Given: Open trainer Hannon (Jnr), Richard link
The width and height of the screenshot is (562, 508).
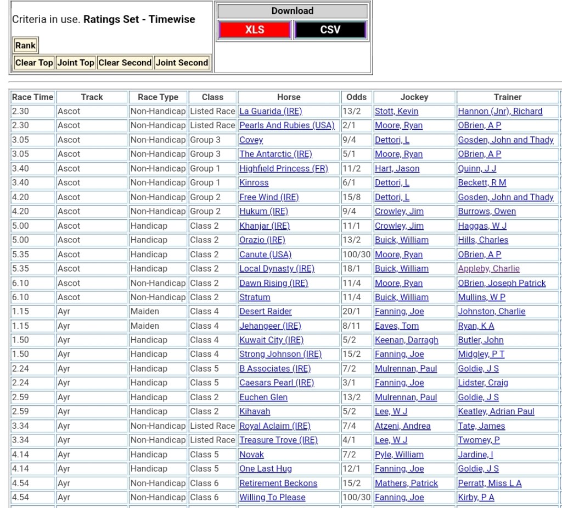Looking at the screenshot, I should coord(500,111).
